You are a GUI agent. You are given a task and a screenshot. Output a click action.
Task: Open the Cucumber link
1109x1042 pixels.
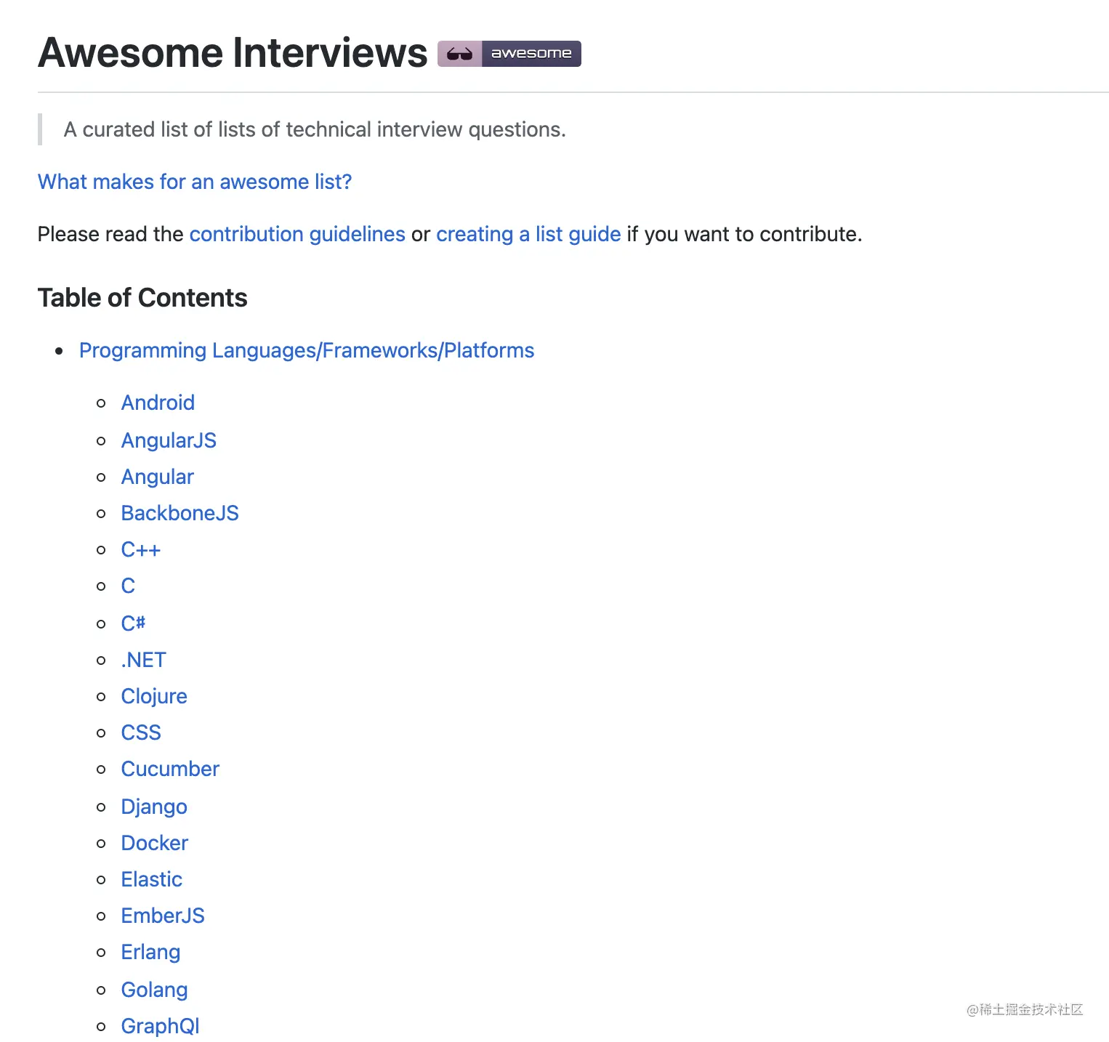170,769
